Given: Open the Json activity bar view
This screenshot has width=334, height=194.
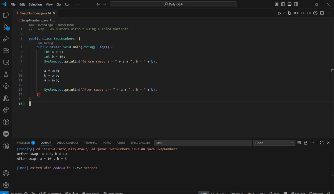Looking at the screenshot, I should click(6, 134).
